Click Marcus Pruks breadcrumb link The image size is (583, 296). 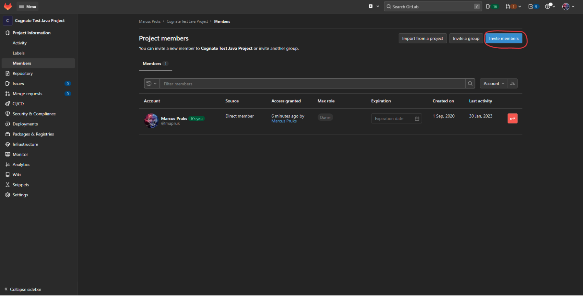coord(150,22)
